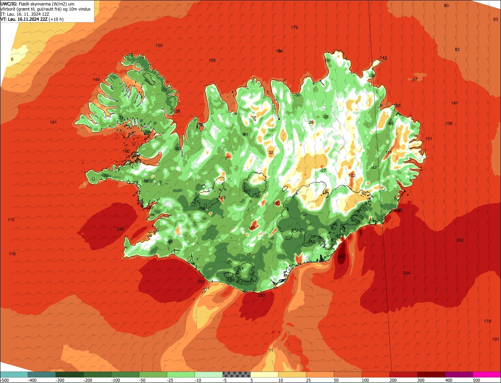501x383 pixels.
Task: Click the -47 value in eastern Iceland
Action: (374, 168)
